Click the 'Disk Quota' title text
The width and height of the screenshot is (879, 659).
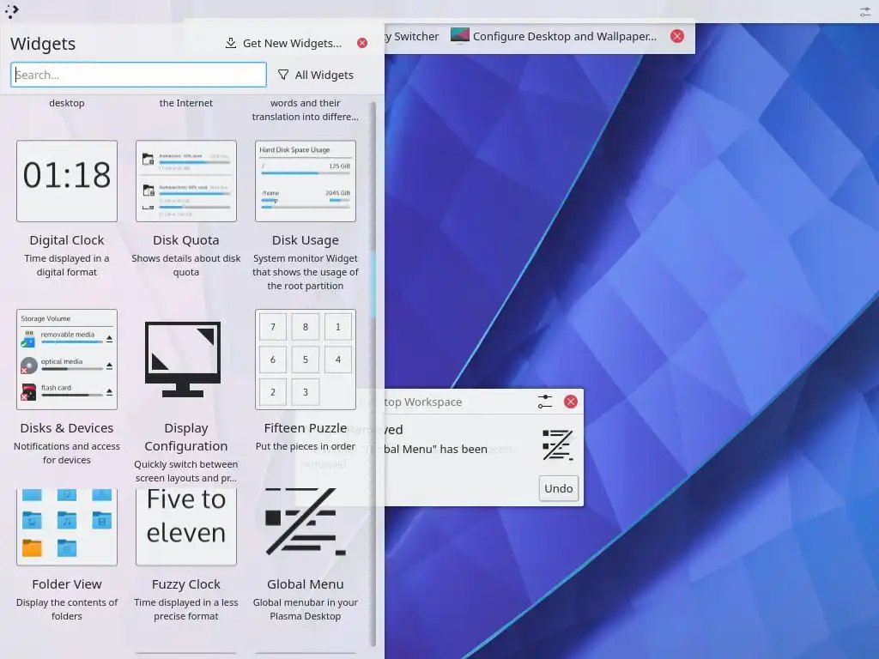[x=186, y=240]
